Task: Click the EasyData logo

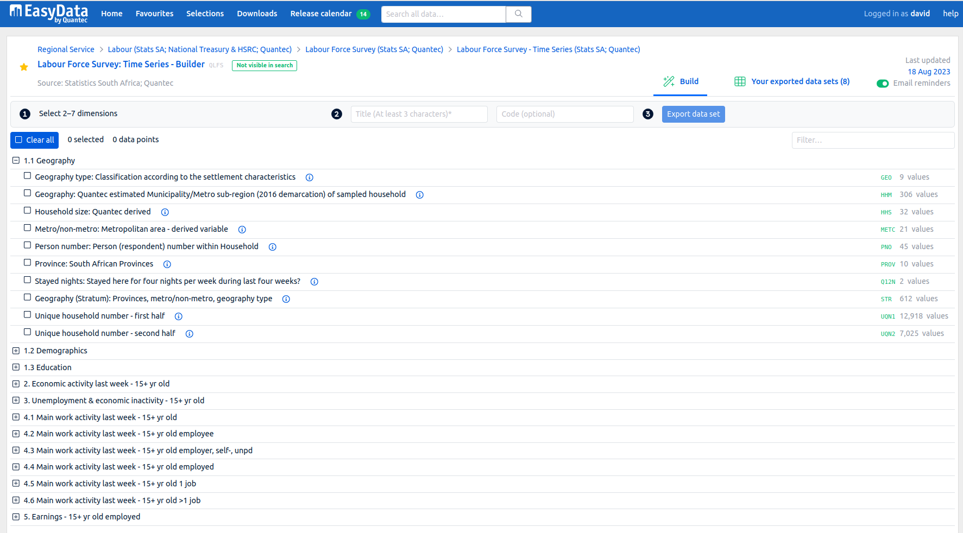Action: pos(49,14)
